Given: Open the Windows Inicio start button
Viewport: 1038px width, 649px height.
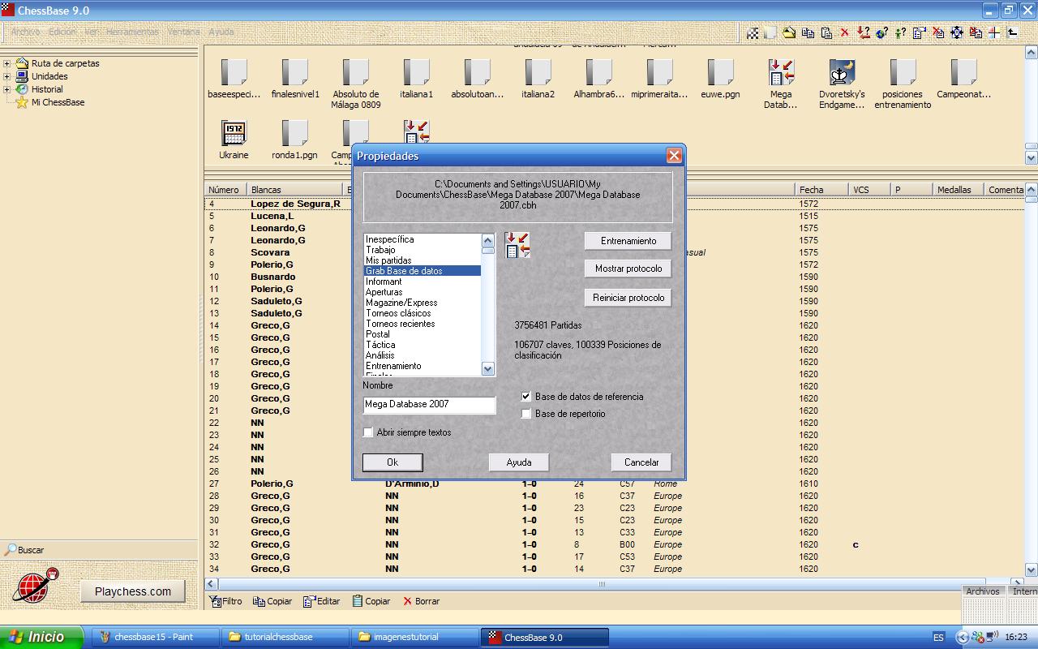Looking at the screenshot, I should coord(41,637).
